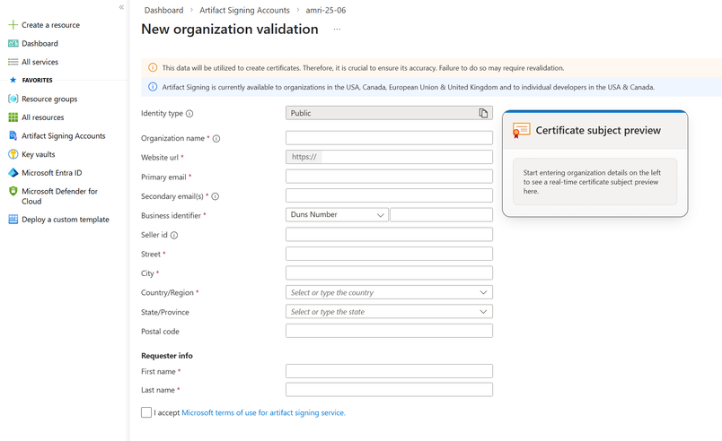Click the Create a resource plus icon
This screenshot has height=441, width=722.
(13, 25)
